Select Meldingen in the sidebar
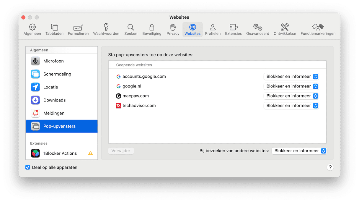Image resolution: width=359 pixels, height=202 pixels. 61,113
